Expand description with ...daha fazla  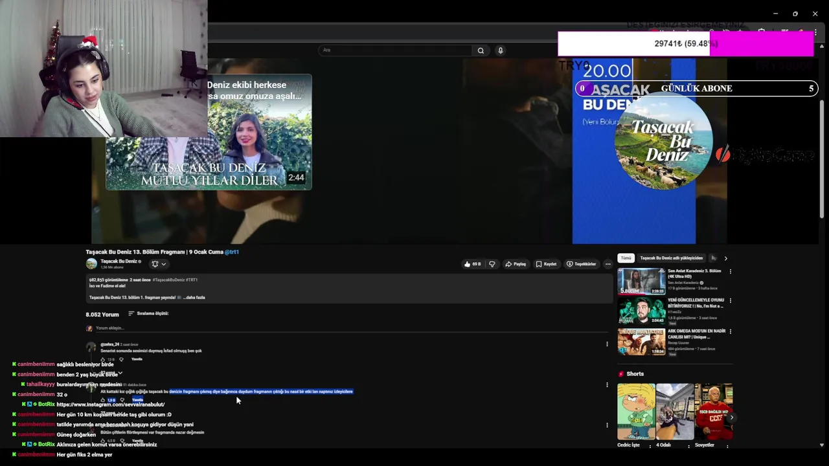tap(195, 298)
